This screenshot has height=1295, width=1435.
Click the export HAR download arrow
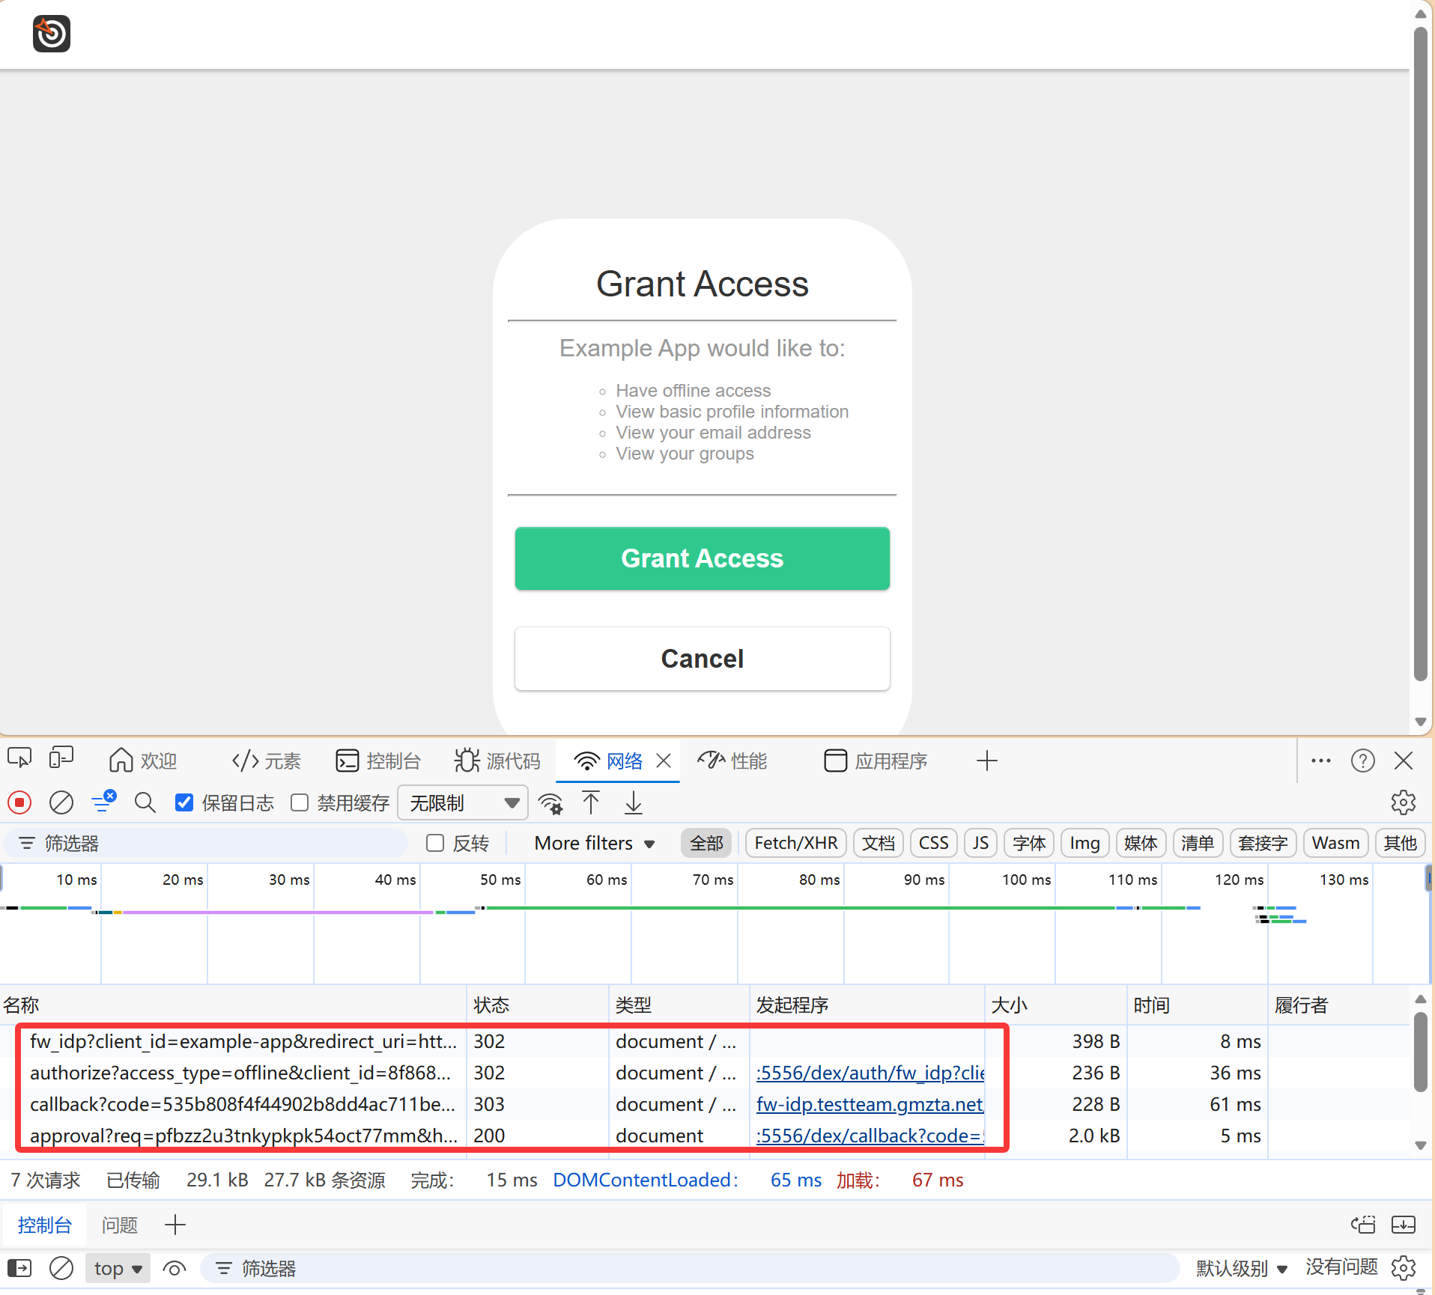[634, 803]
